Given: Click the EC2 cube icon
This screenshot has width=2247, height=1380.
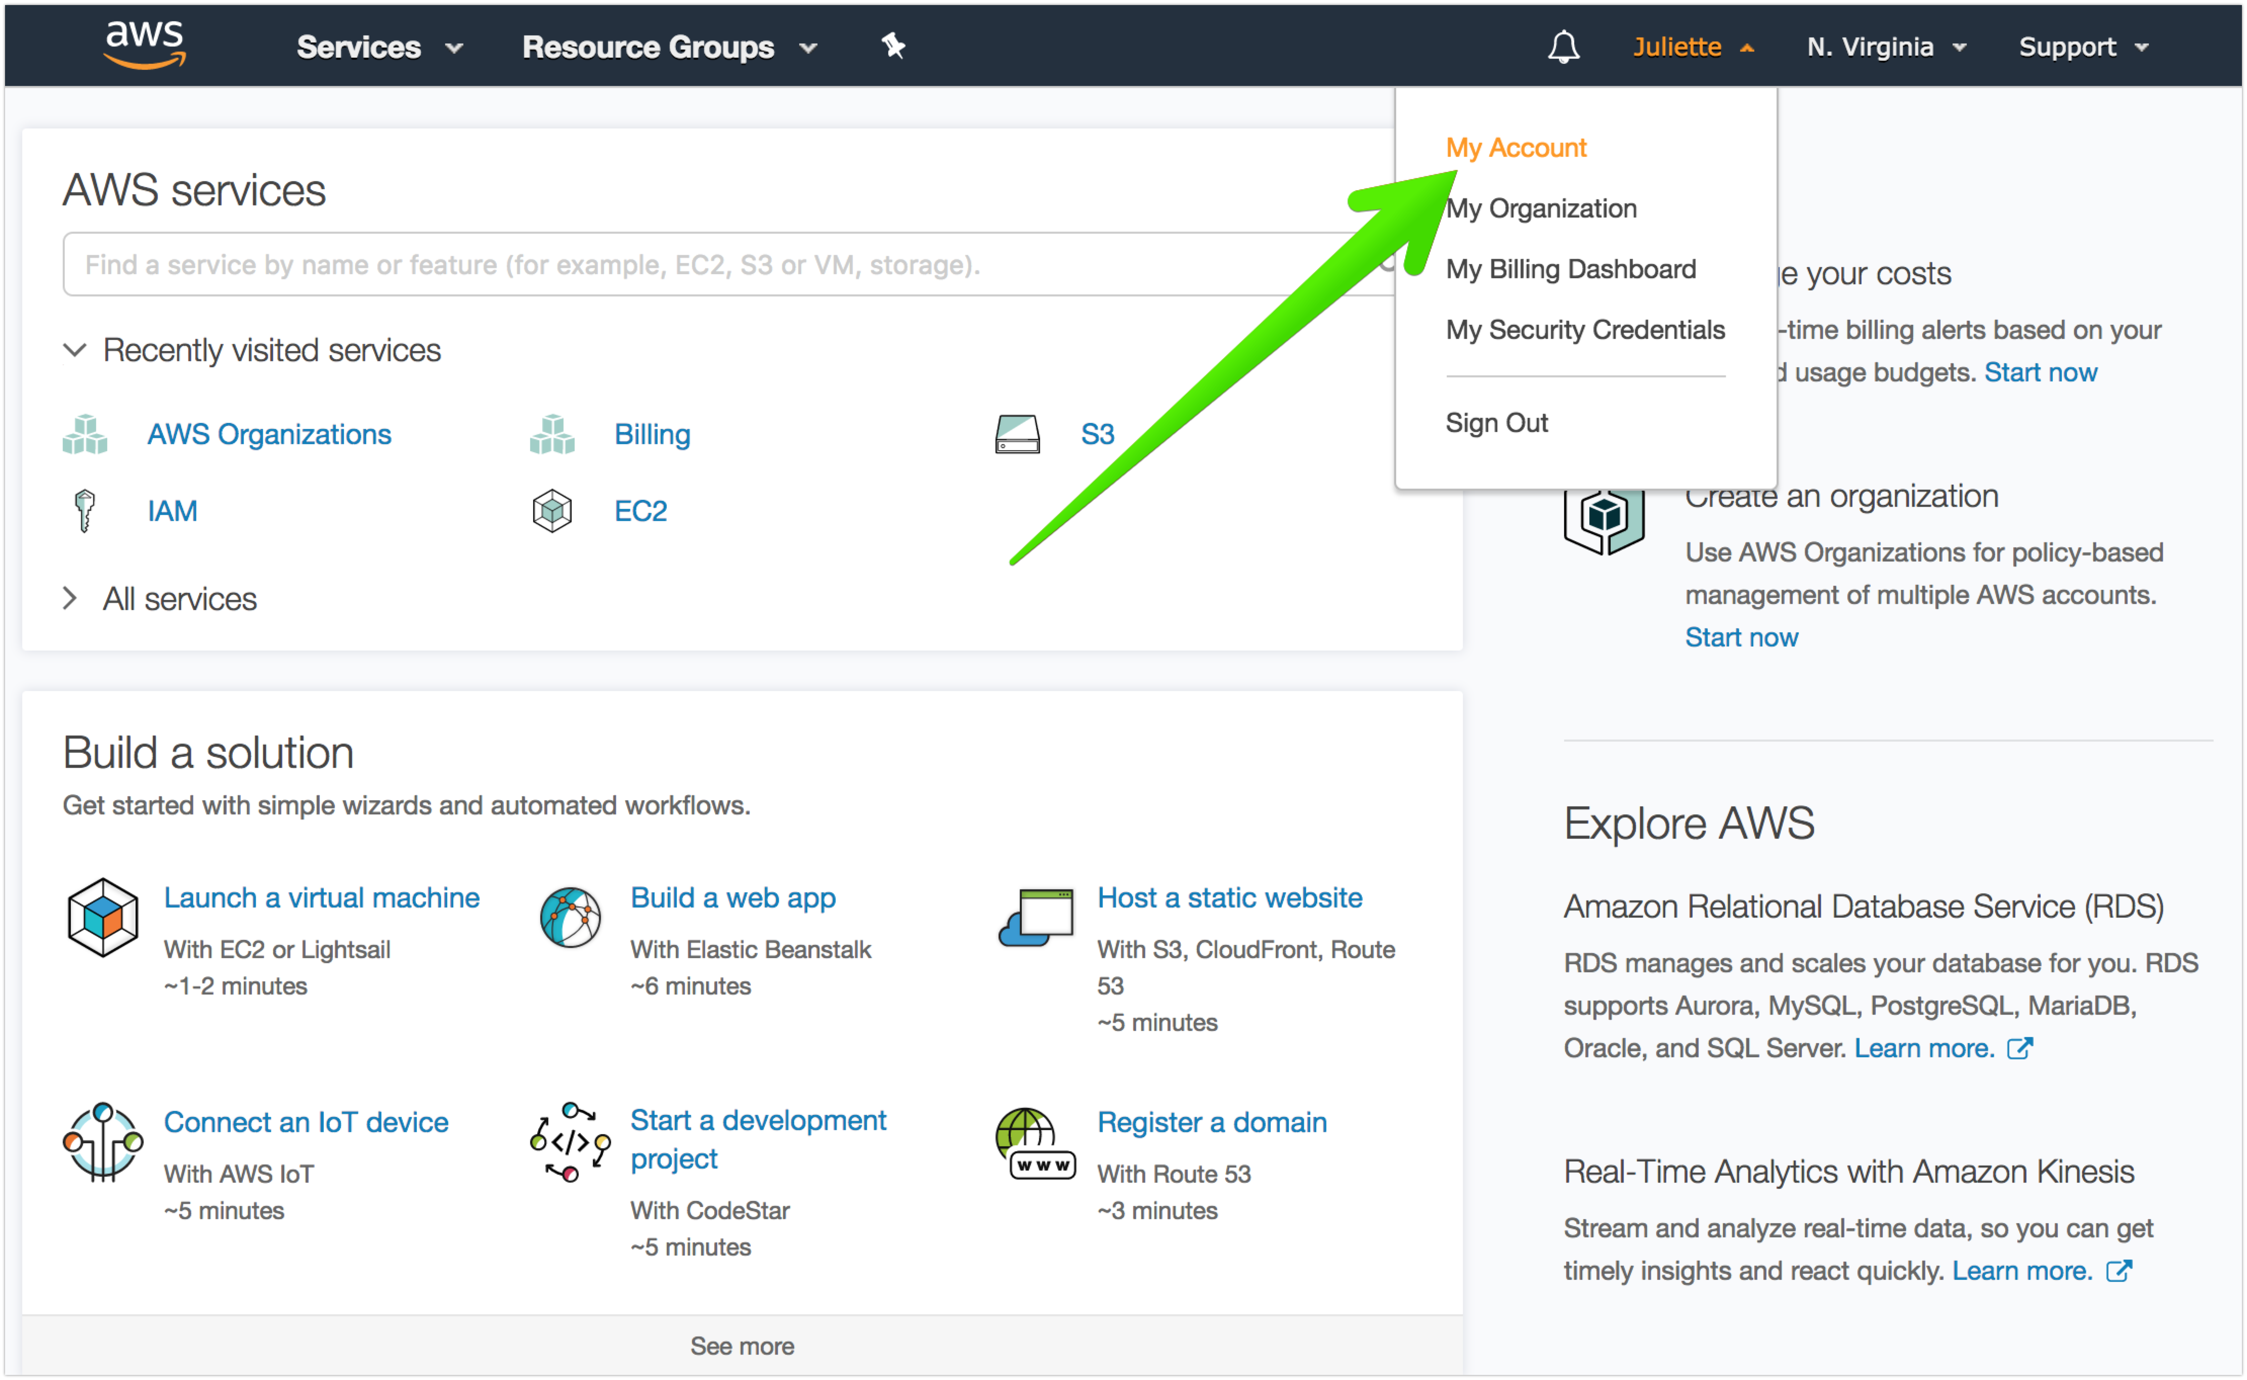Looking at the screenshot, I should [x=552, y=511].
